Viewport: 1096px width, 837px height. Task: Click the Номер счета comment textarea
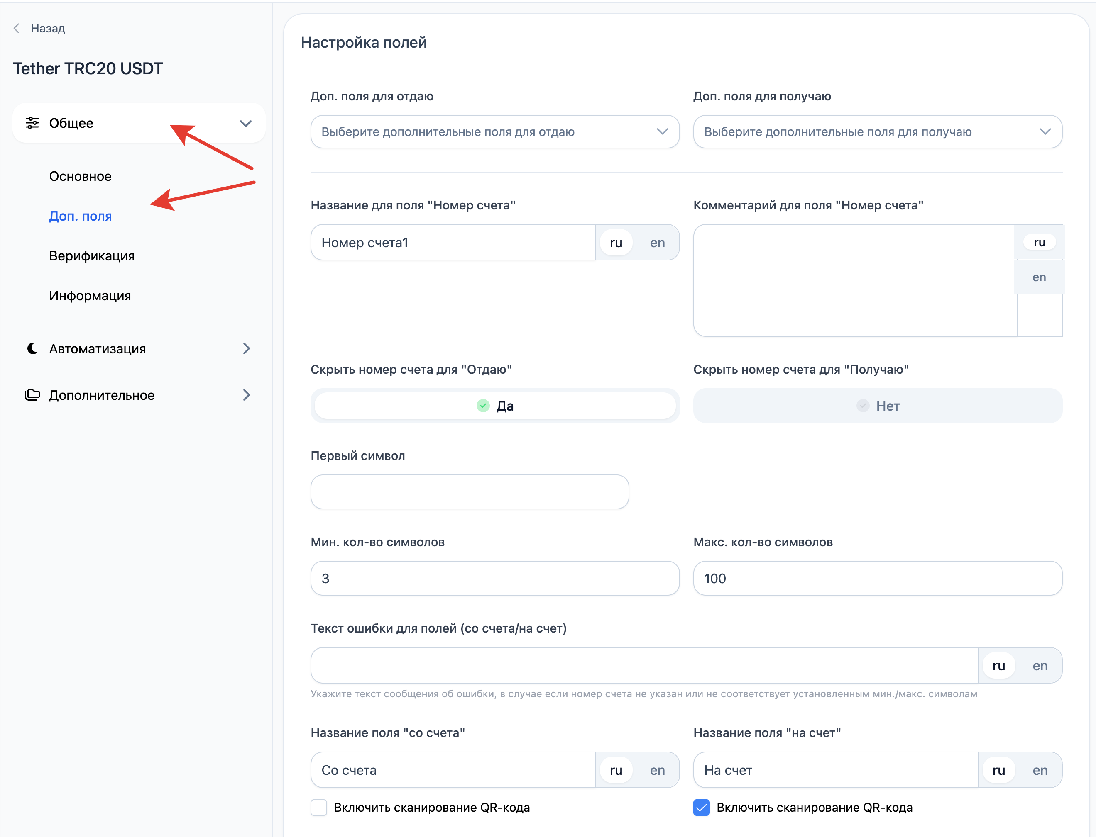(x=855, y=280)
